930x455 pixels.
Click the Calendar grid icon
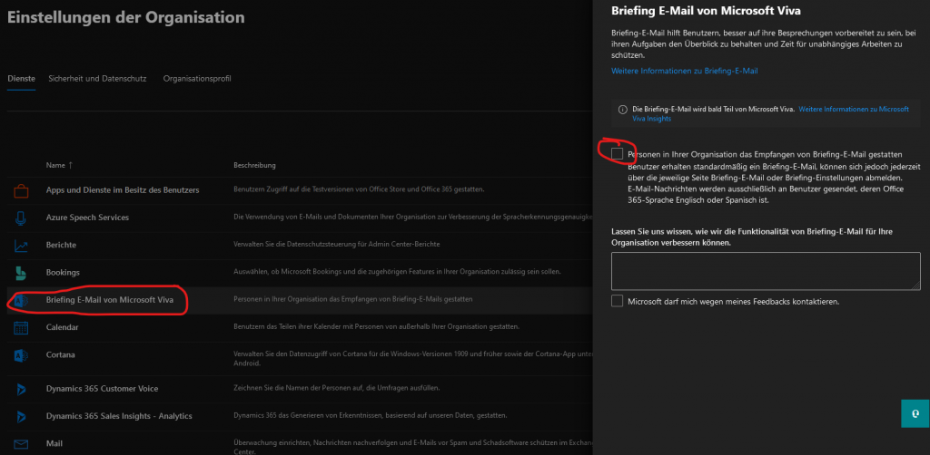[21, 327]
